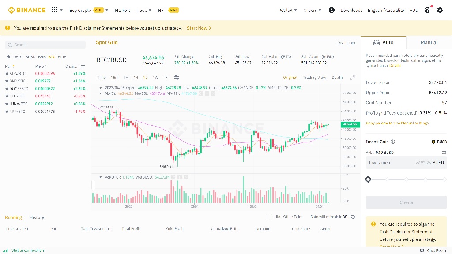Click the Stable connection signal icon
This screenshot has height=254, width=452.
click(6, 250)
